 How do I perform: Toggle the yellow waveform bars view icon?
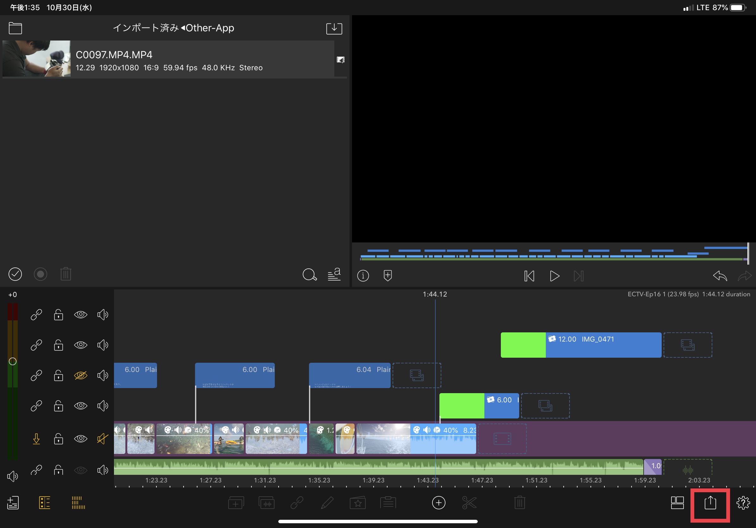coord(78,503)
